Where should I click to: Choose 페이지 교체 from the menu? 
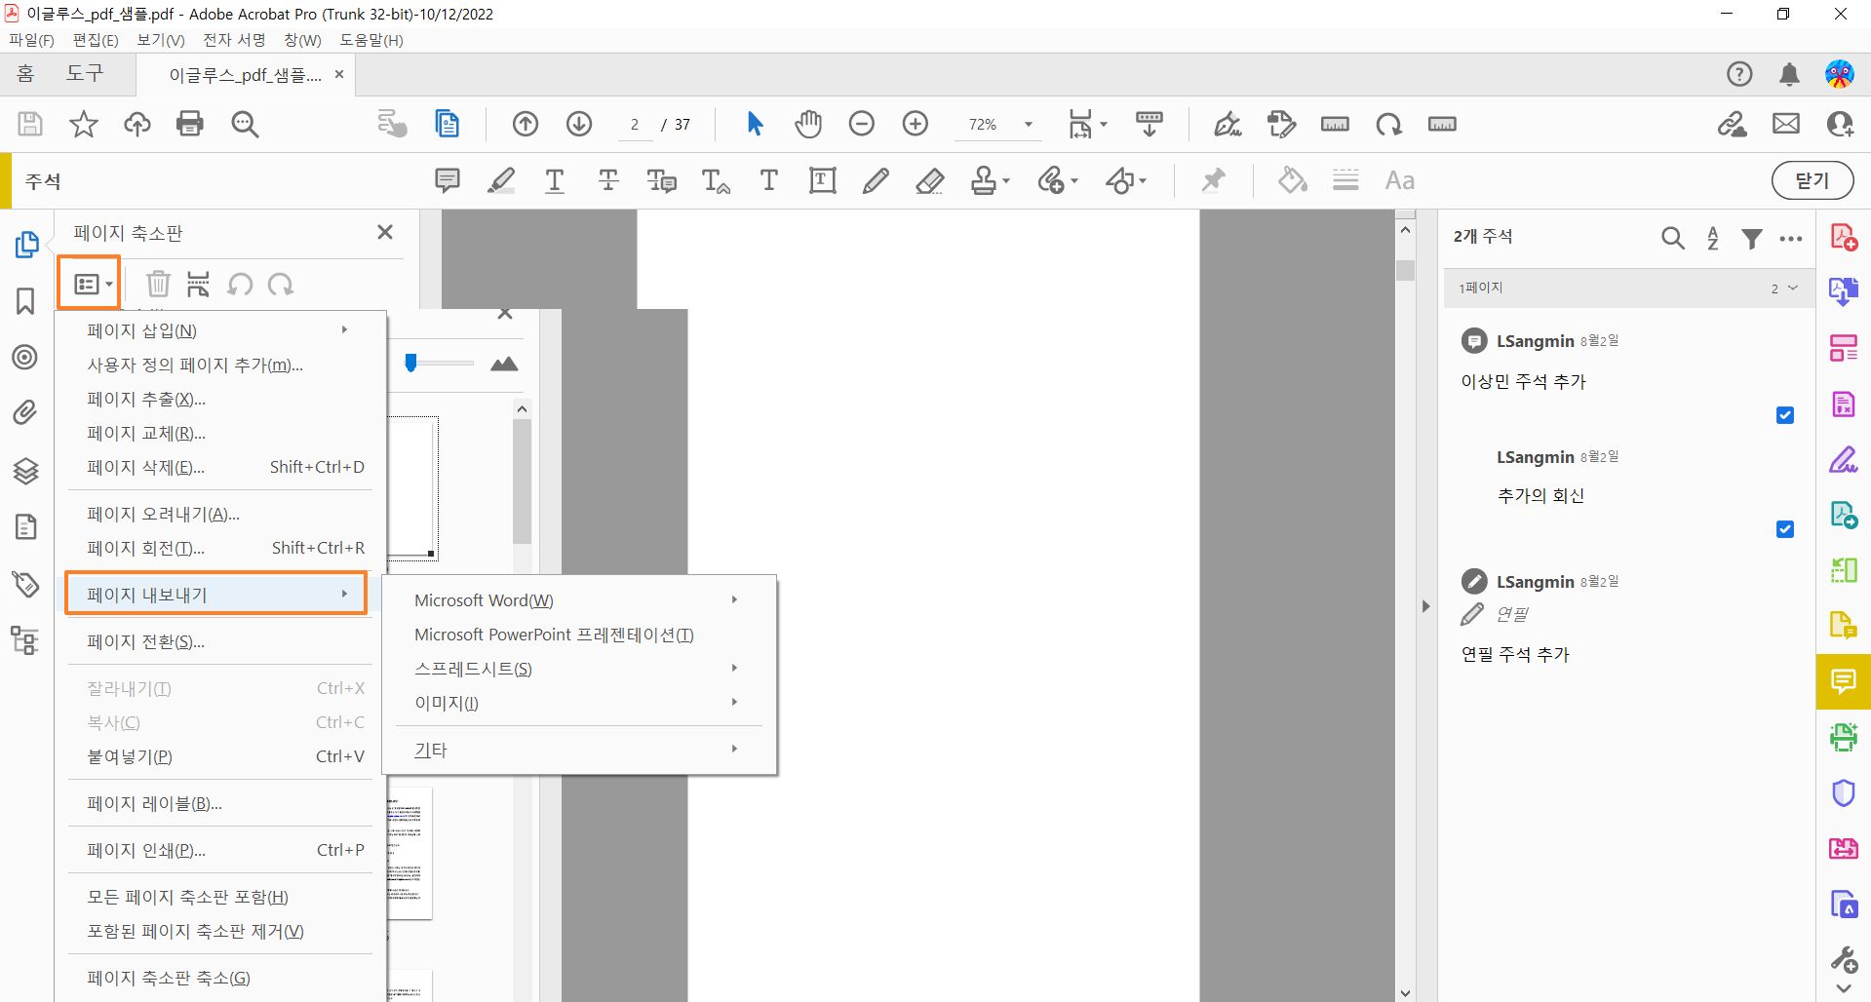(x=144, y=433)
